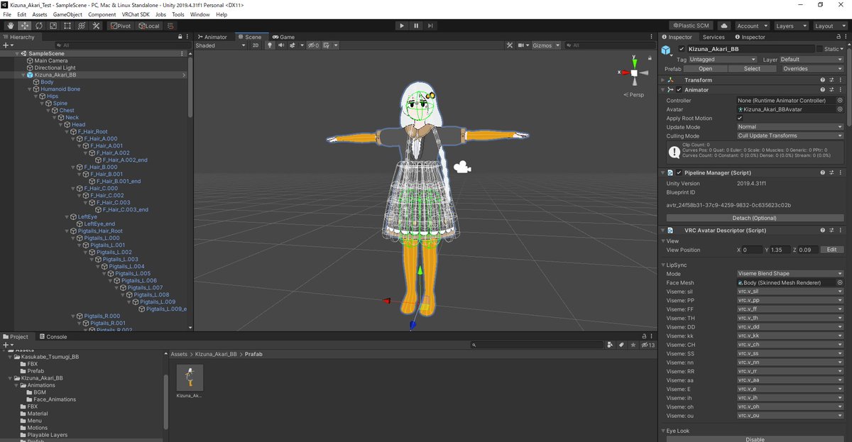This screenshot has width=852, height=442.
Task: Pick Animator Controller object selector circle
Action: (840, 101)
